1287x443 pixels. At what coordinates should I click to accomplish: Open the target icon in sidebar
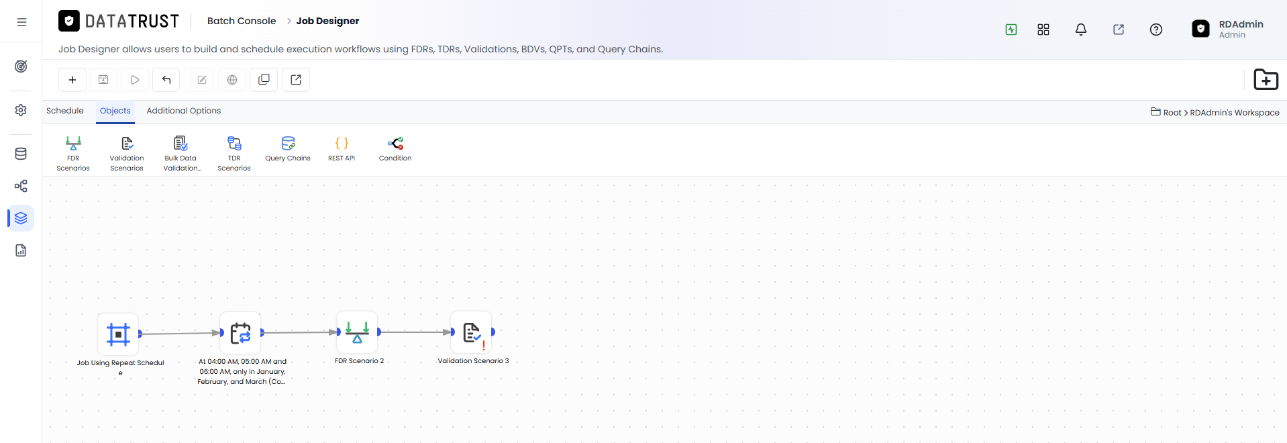pyautogui.click(x=21, y=66)
